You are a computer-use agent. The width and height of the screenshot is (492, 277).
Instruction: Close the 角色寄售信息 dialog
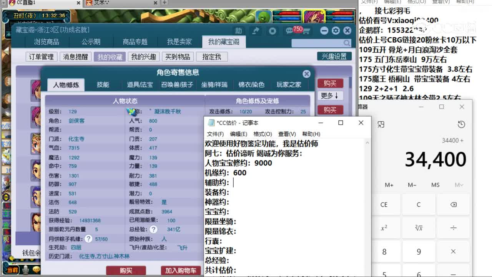click(306, 74)
